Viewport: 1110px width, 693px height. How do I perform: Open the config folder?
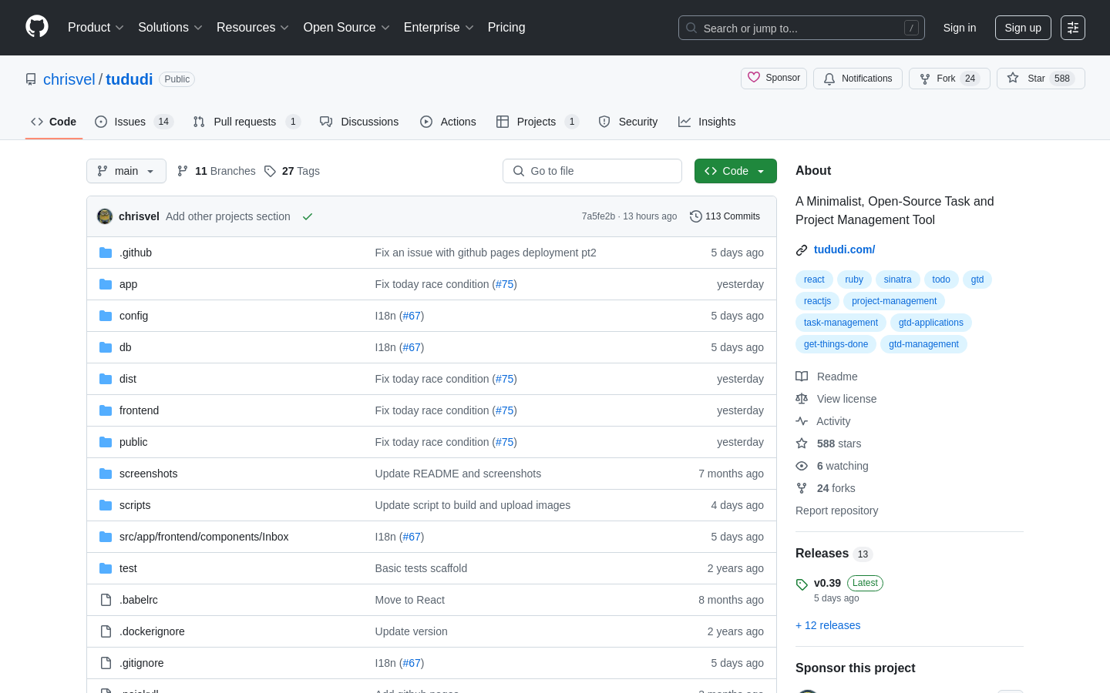[x=133, y=316]
